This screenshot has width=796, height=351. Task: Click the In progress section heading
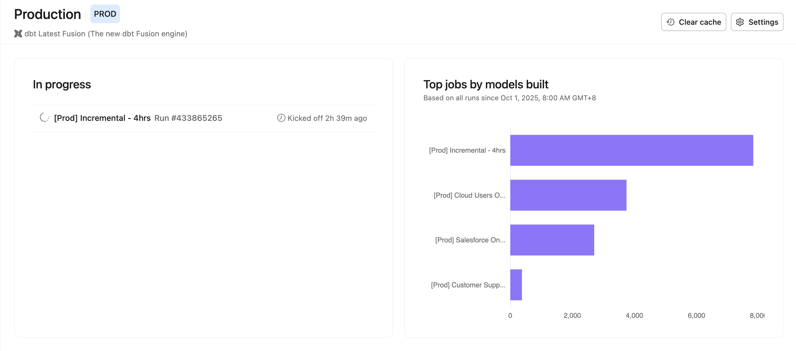62,84
